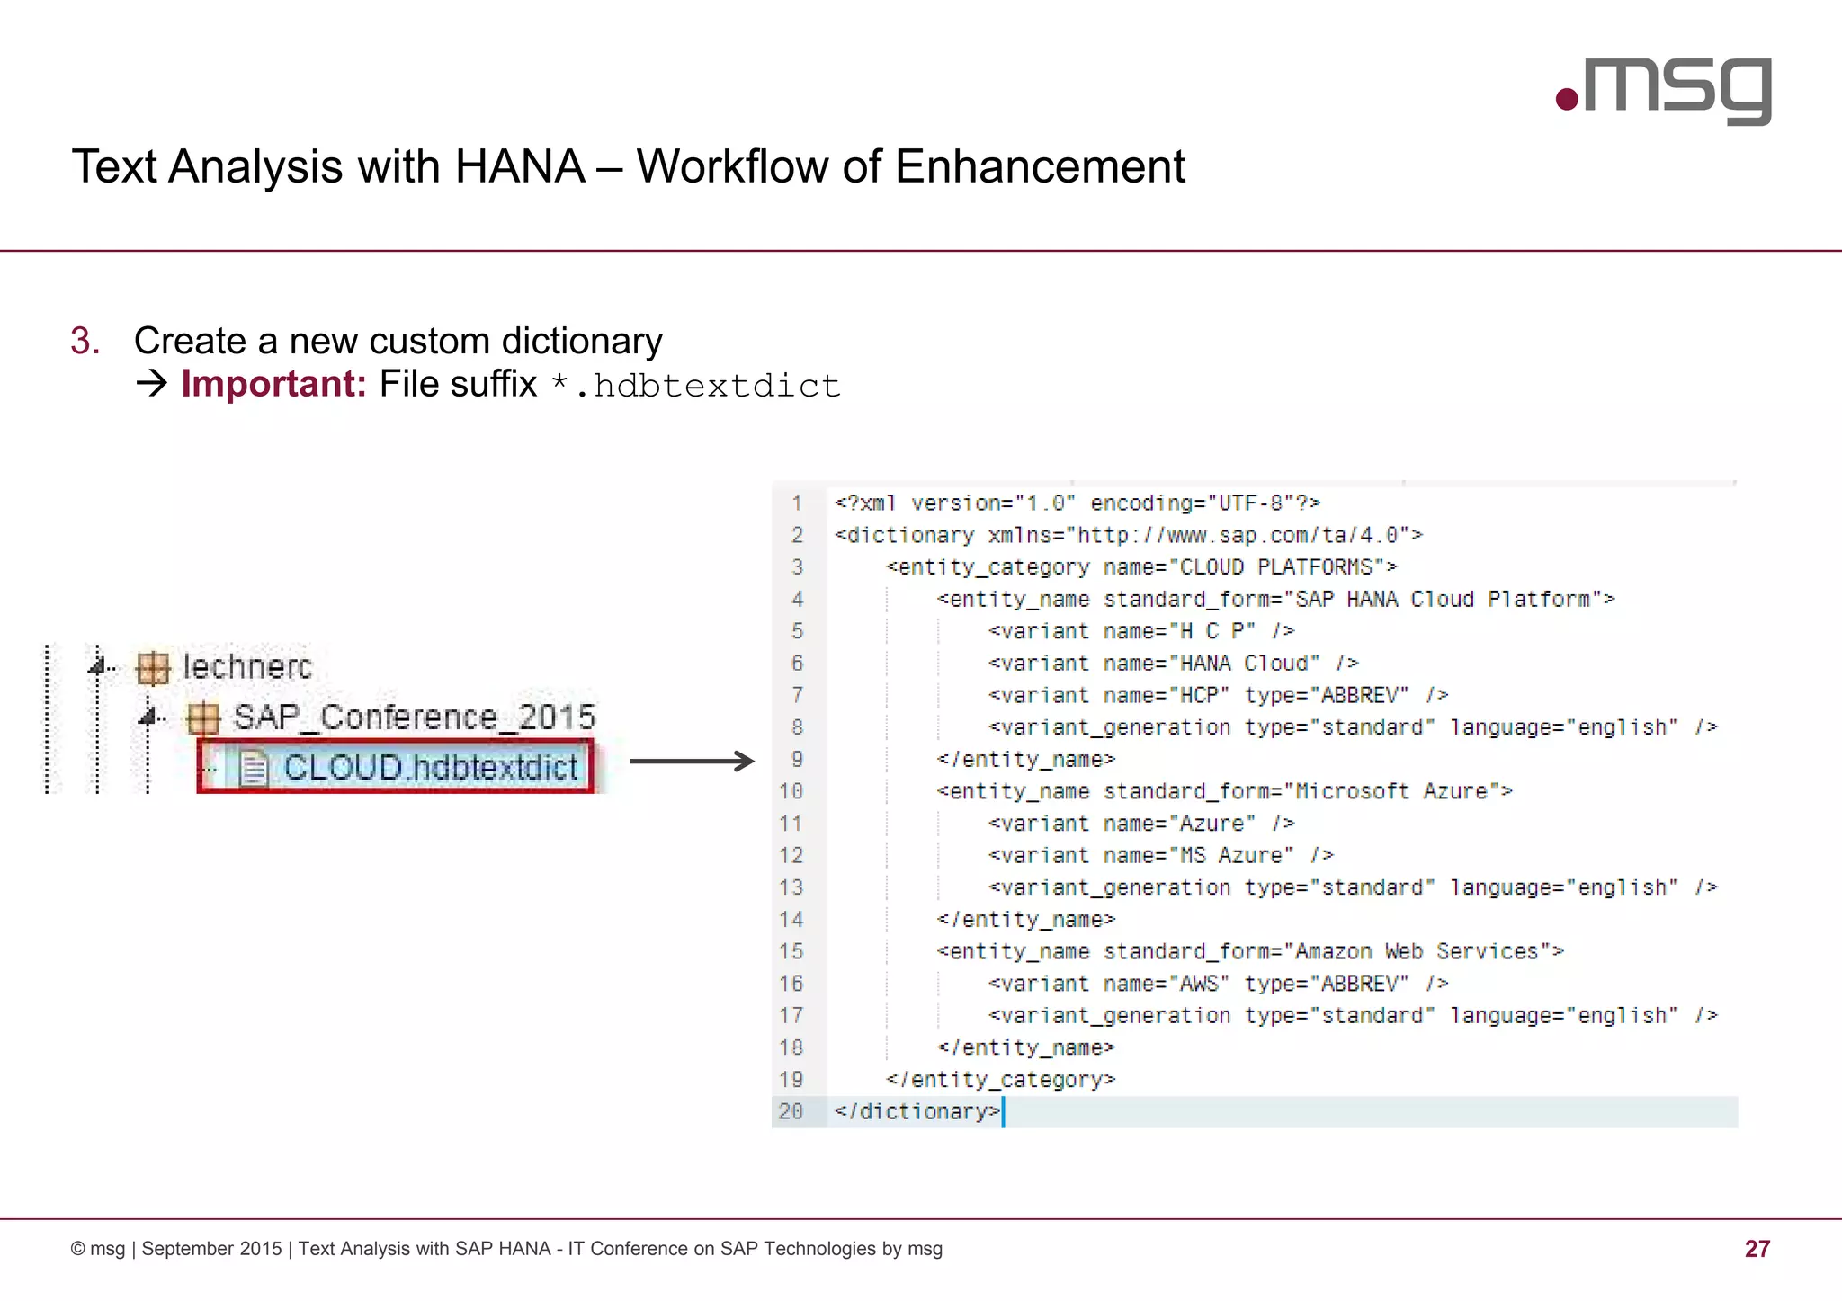Click the variant name "MS Azure" line
This screenshot has height=1301, width=1842.
coord(1161,855)
